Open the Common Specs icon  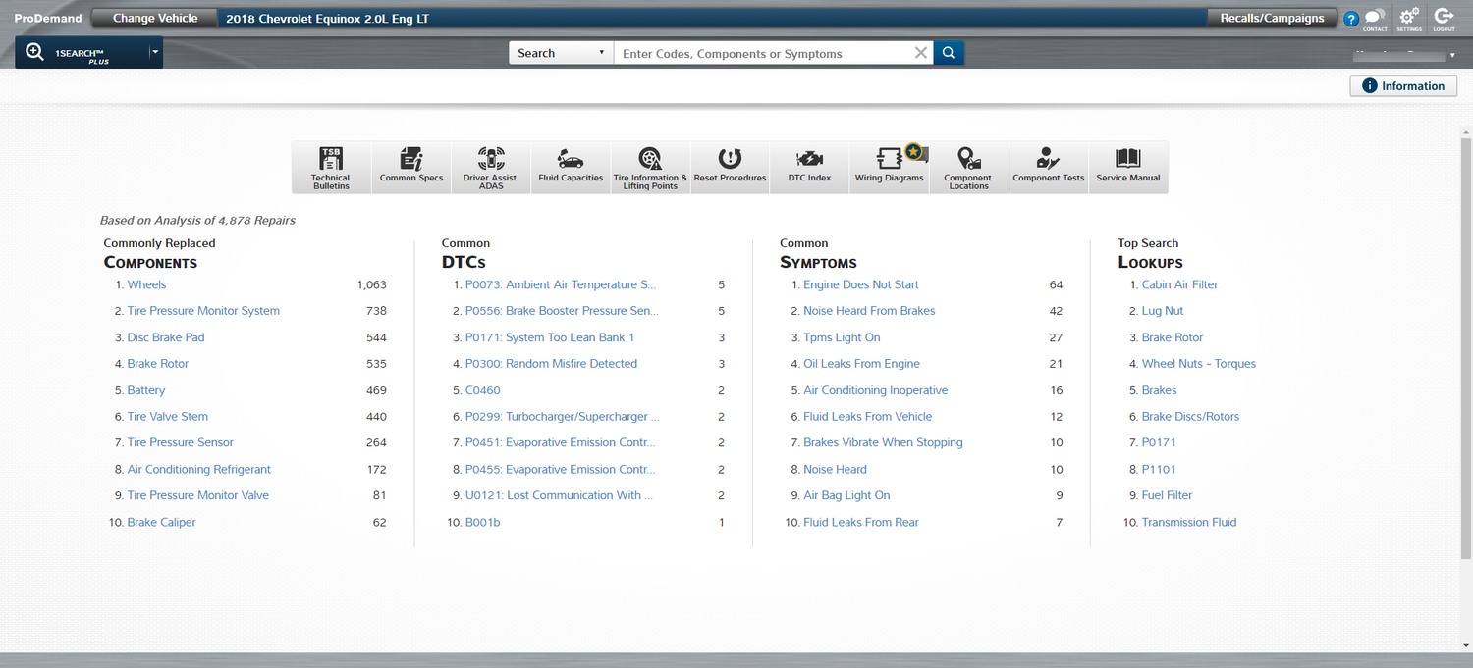(x=411, y=167)
